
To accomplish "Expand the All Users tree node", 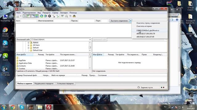I will (x=28, y=45).
